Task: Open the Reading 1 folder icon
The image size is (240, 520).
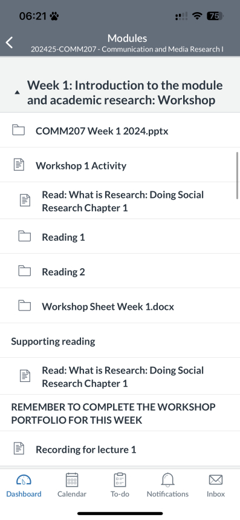Action: (x=25, y=237)
